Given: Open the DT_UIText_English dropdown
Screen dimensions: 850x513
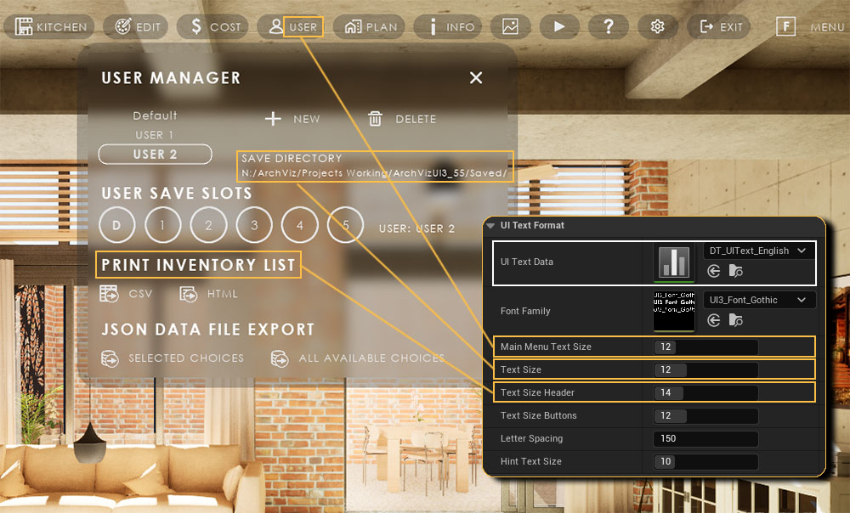Looking at the screenshot, I should click(x=758, y=251).
